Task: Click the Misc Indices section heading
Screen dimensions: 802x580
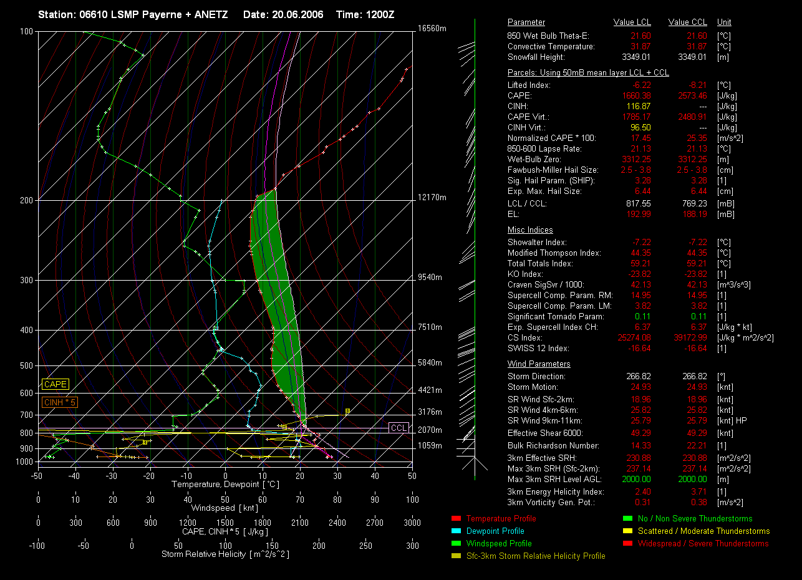Action: tap(530, 230)
